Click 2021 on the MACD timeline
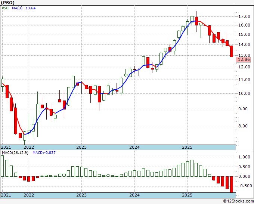 pos(6,195)
